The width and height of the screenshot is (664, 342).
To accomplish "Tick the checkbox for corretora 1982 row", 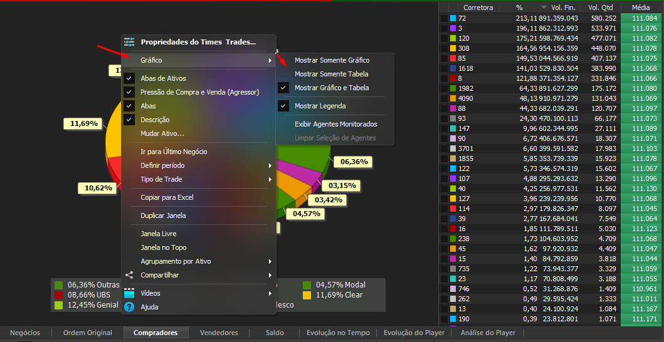I will (444, 88).
